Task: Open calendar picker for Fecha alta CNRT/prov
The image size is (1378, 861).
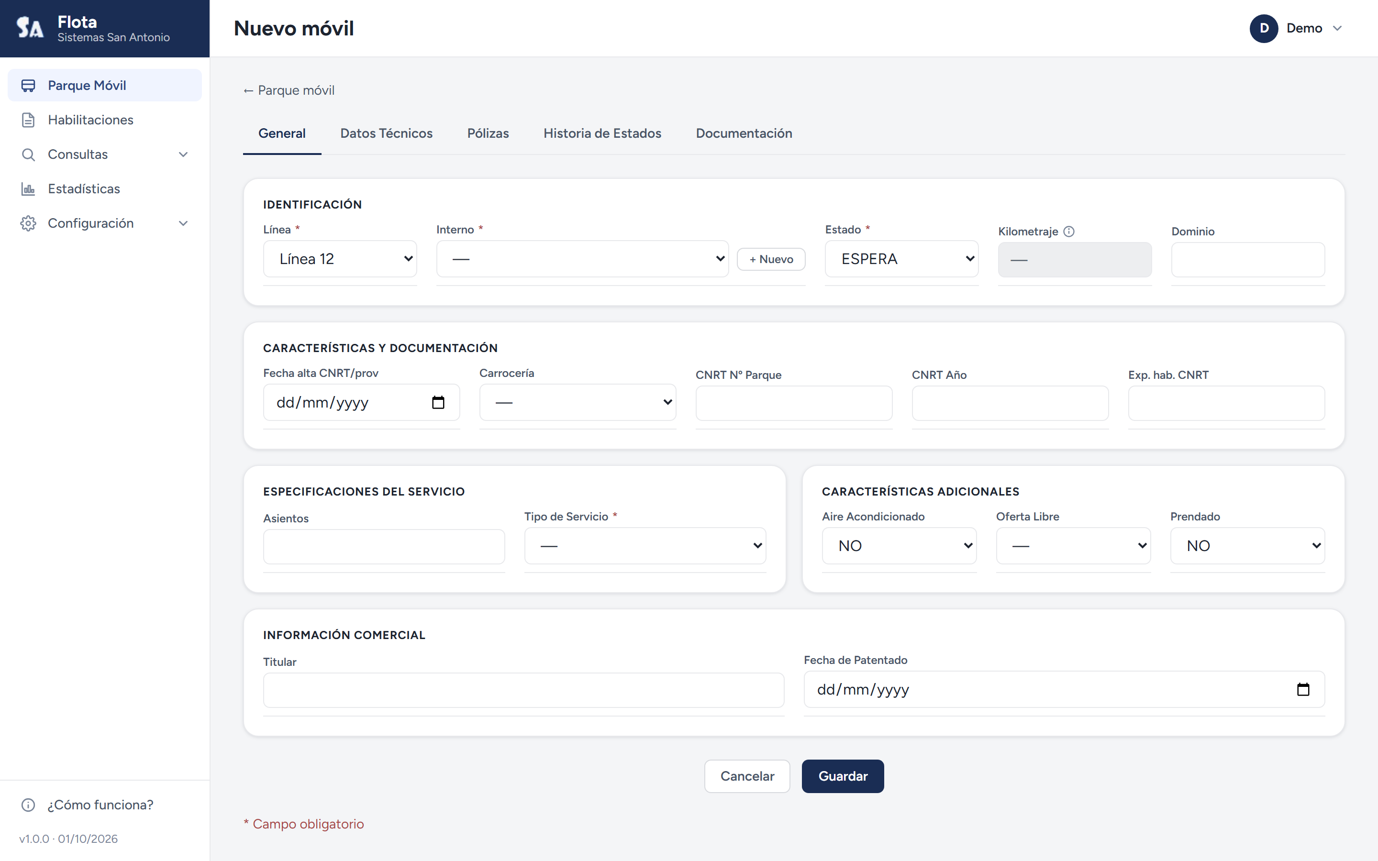Action: pos(438,403)
